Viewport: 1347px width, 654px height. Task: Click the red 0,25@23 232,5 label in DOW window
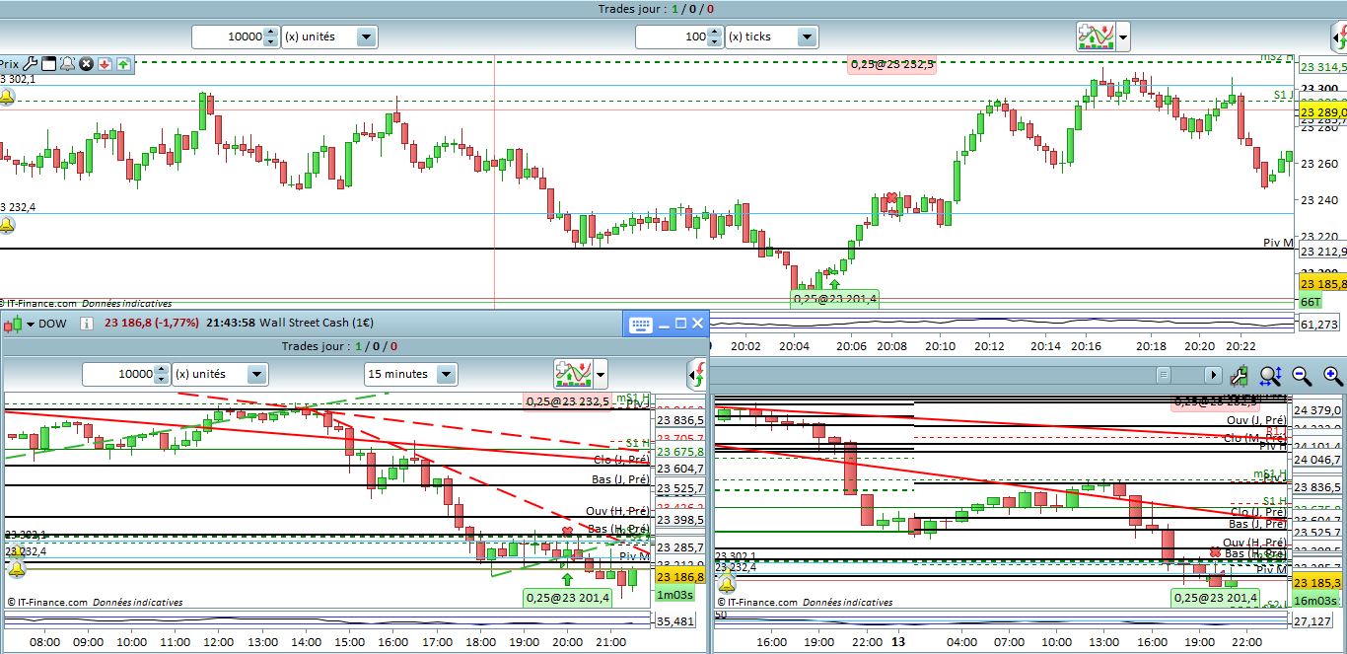pyautogui.click(x=568, y=401)
